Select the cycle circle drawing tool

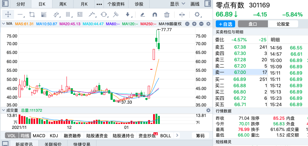coord(104,14)
